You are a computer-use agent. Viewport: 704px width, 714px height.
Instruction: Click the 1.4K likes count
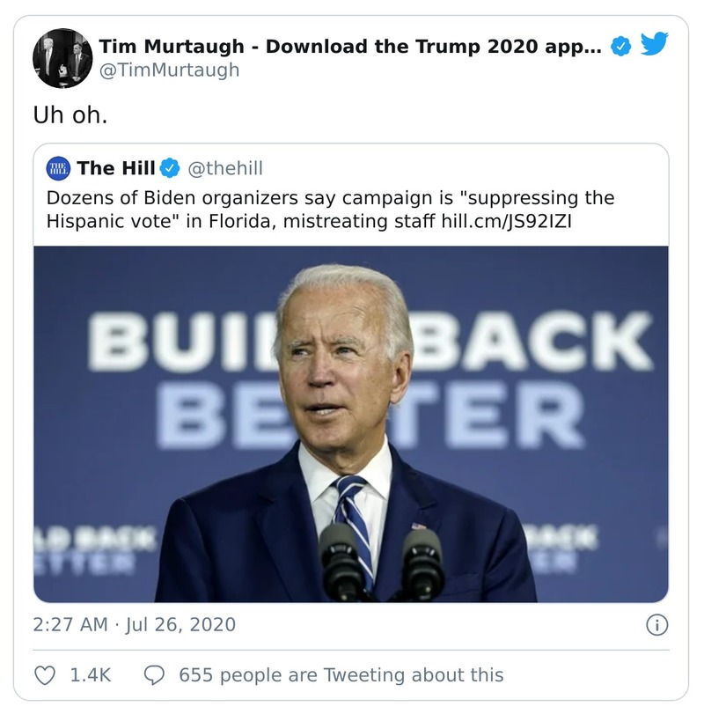[90, 675]
